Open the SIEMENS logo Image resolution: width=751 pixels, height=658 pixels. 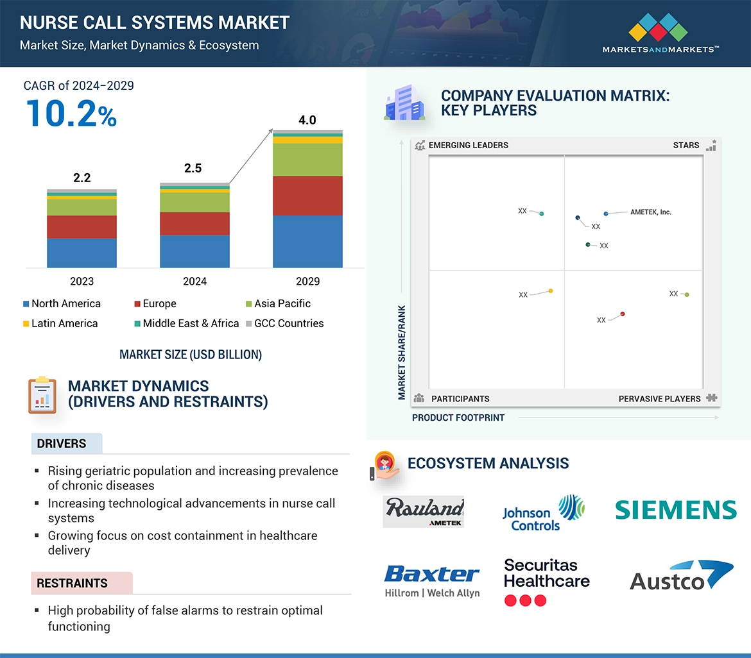(675, 510)
